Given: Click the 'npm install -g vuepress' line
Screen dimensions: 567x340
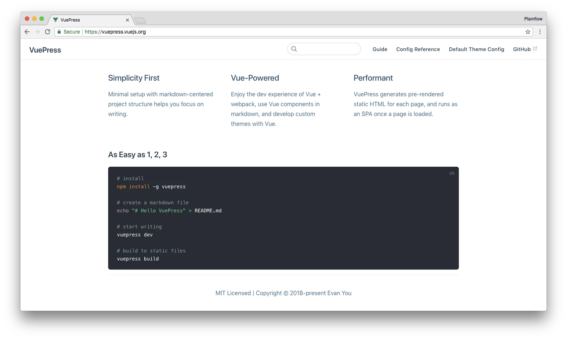Looking at the screenshot, I should point(151,186).
